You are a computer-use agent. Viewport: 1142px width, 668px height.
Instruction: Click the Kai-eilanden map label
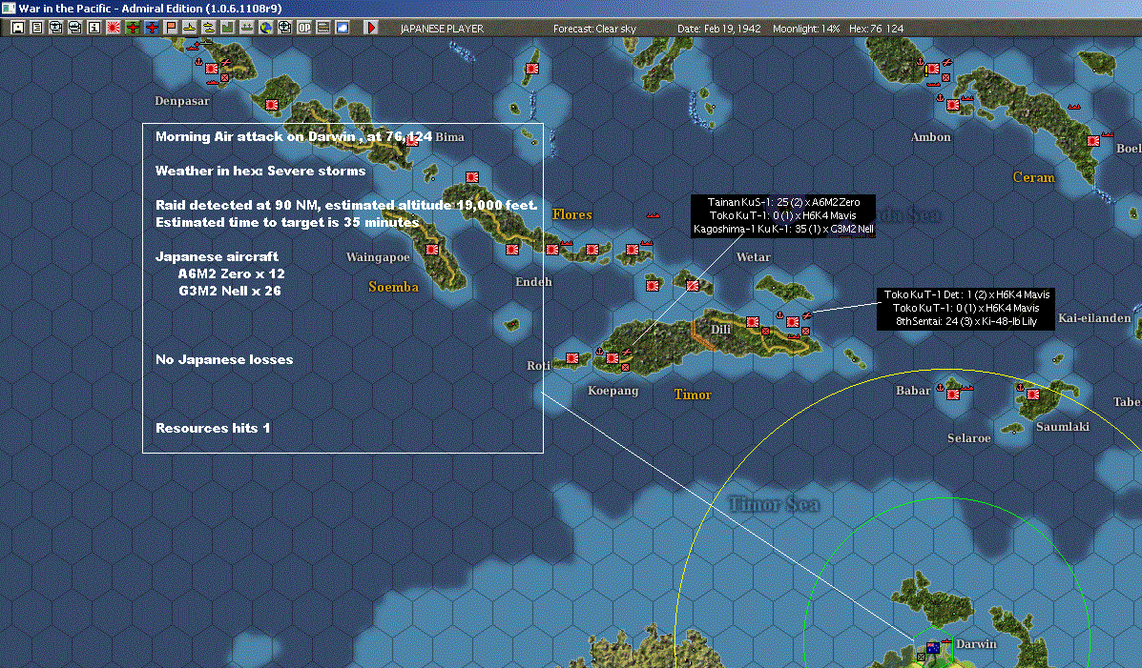(x=1094, y=318)
